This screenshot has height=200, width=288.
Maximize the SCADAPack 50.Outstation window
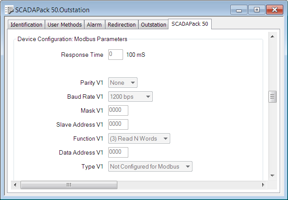pyautogui.click(x=257, y=10)
